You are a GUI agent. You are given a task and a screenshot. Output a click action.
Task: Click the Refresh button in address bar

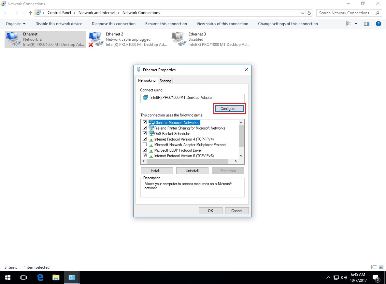pyautogui.click(x=309, y=13)
